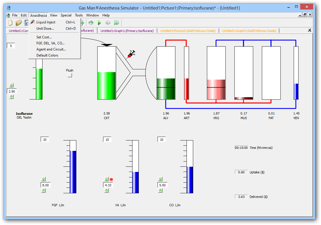
Task: Close tab panel with X icon
Action: tap(309, 30)
